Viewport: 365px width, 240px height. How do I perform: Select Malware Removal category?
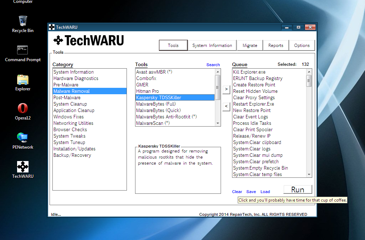(x=89, y=91)
